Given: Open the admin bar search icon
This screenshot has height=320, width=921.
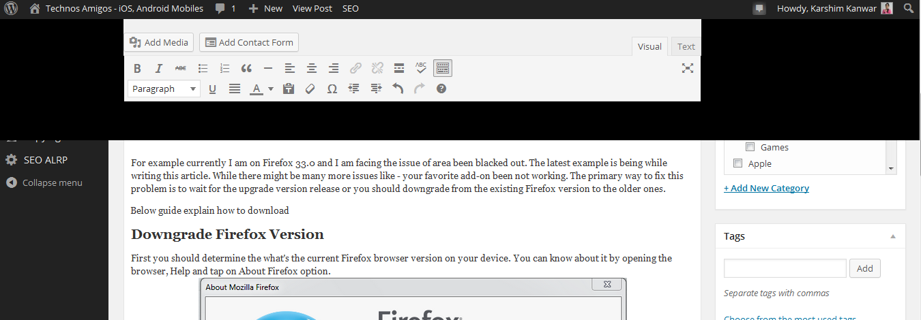Looking at the screenshot, I should (x=909, y=9).
